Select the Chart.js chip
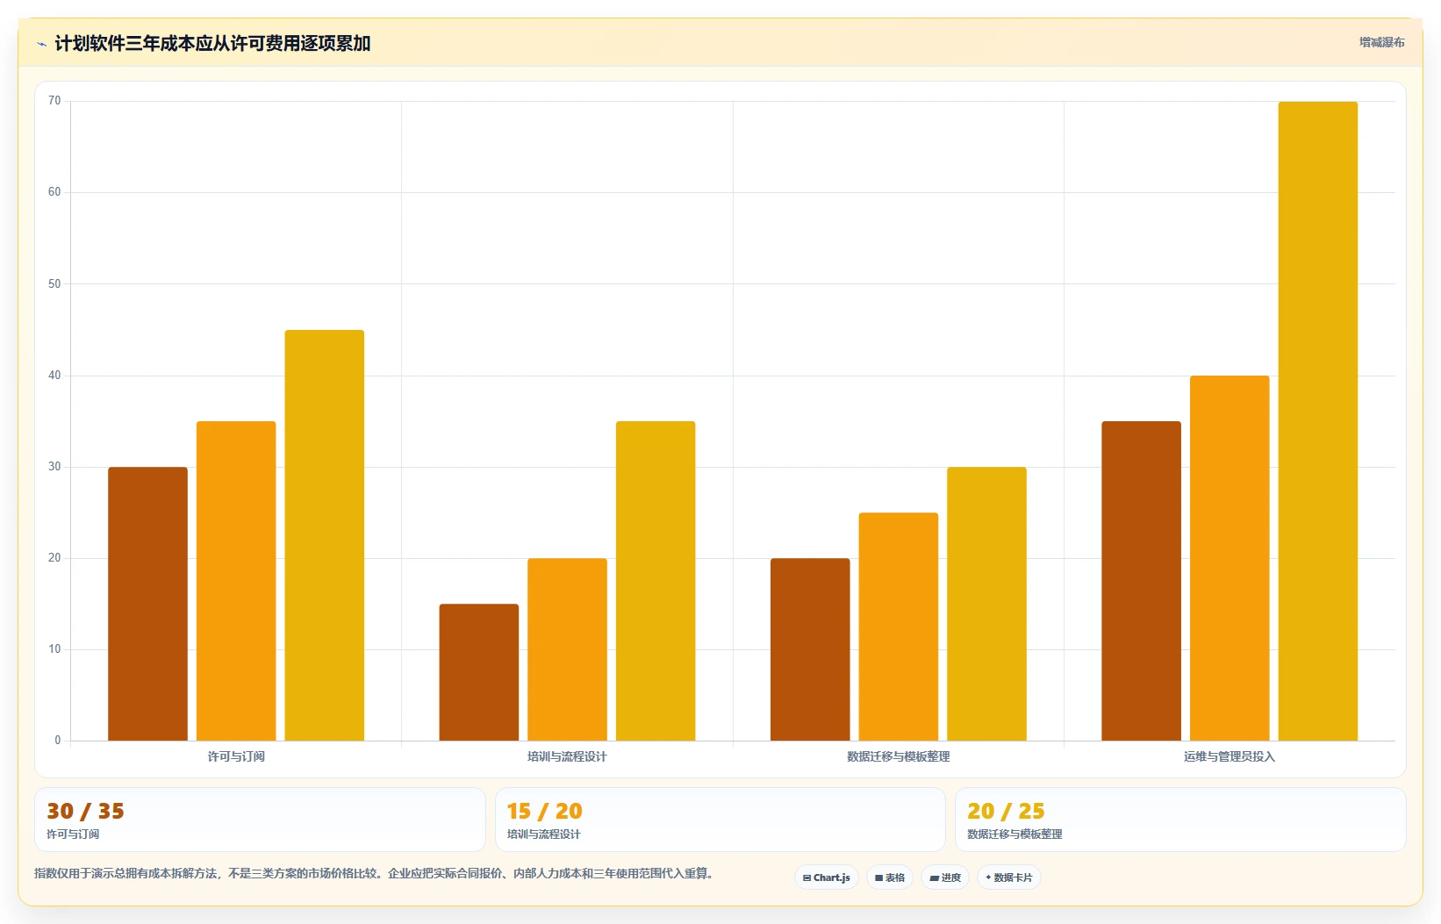Image resolution: width=1441 pixels, height=924 pixels. tap(826, 877)
